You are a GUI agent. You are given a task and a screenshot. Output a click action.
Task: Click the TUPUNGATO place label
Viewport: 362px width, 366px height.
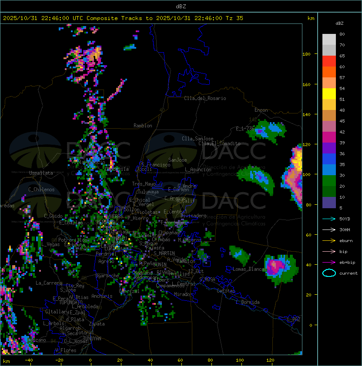tap(70, 303)
